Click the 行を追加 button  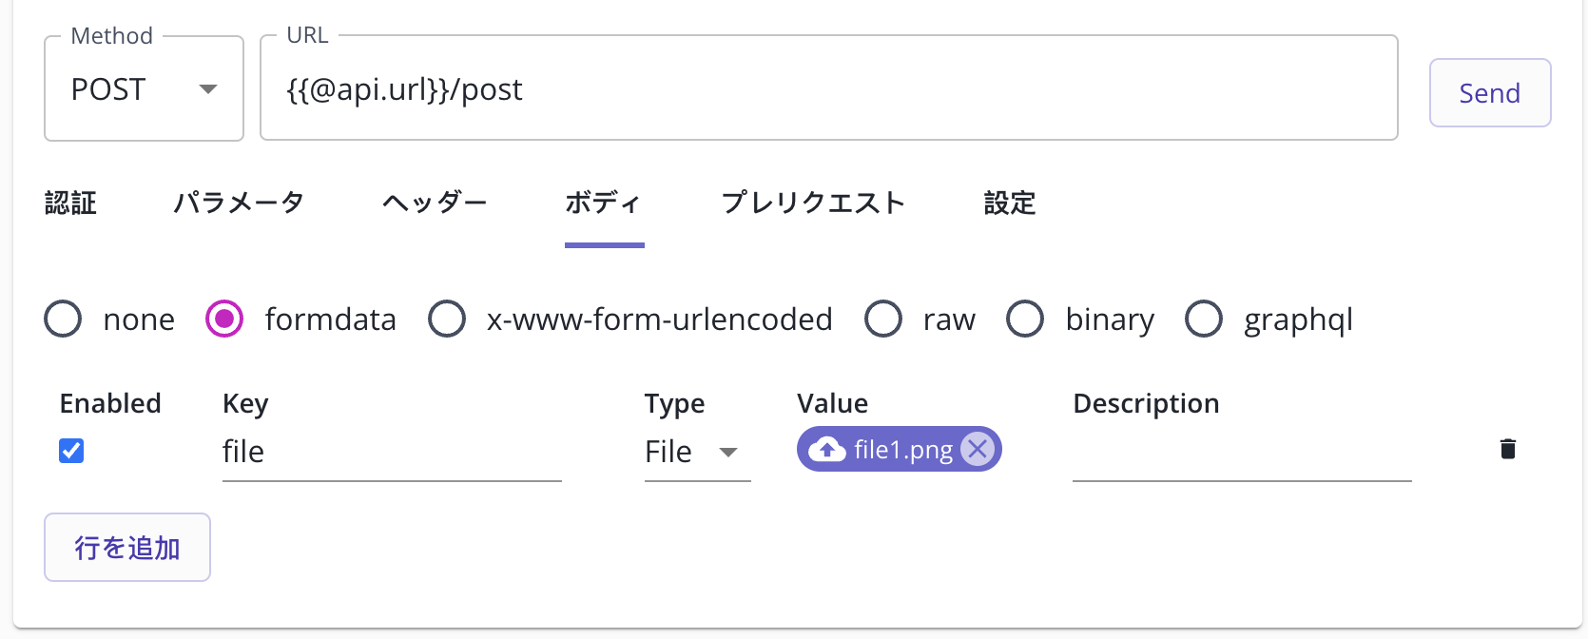127,547
